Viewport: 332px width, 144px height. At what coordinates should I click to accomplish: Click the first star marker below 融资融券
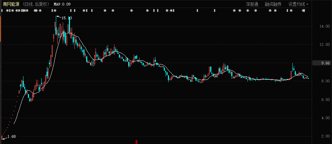point(270,11)
